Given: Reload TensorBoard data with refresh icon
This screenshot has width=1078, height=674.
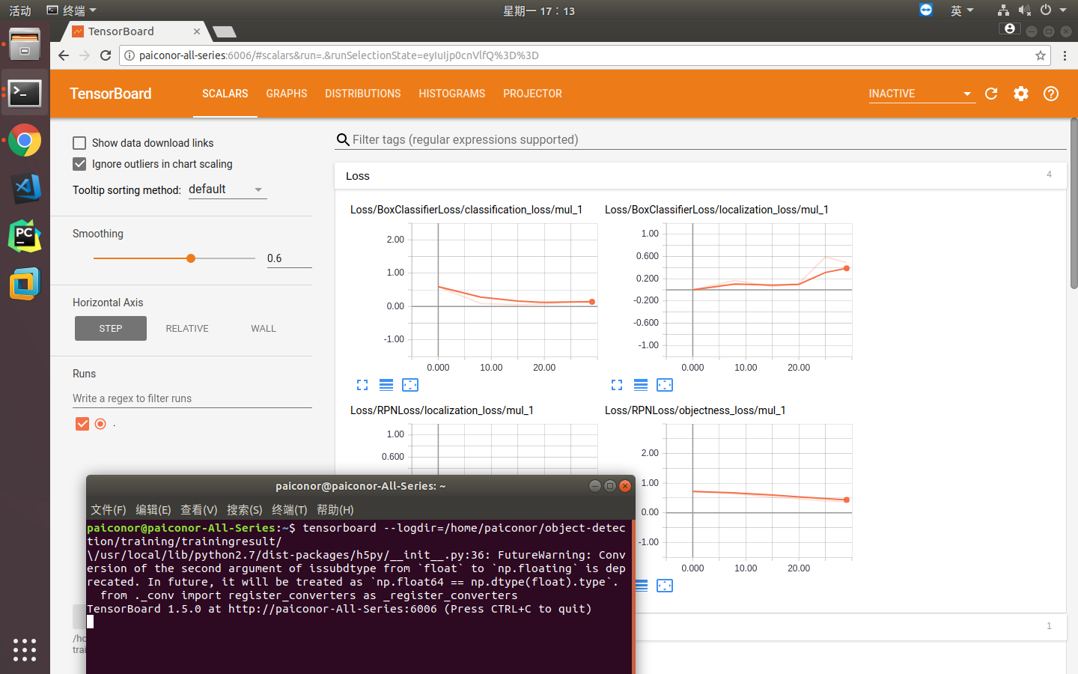Looking at the screenshot, I should 991,94.
